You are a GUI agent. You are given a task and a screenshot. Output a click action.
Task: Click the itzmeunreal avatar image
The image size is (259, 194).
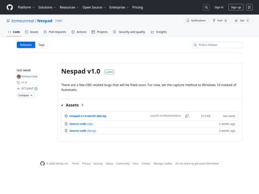(19, 76)
